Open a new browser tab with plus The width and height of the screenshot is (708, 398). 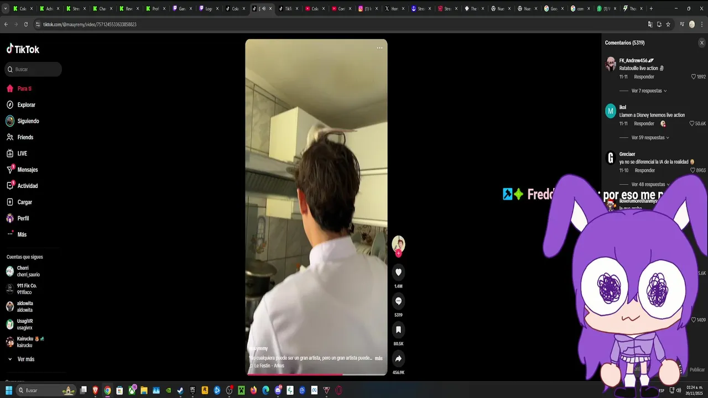click(x=651, y=8)
